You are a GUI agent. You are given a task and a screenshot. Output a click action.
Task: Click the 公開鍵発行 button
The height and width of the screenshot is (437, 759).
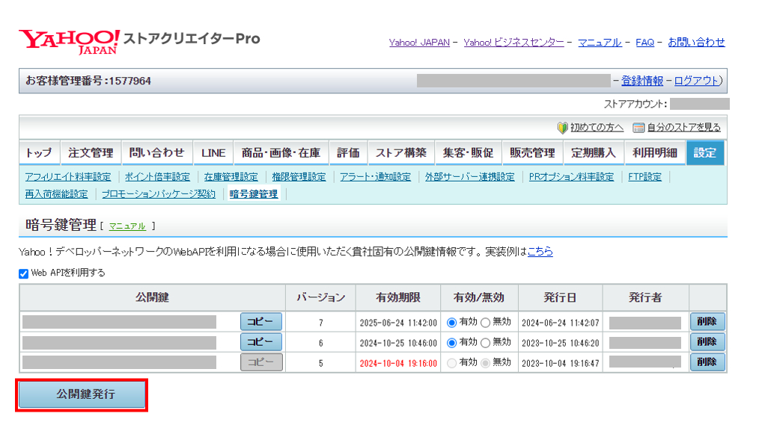pyautogui.click(x=82, y=394)
